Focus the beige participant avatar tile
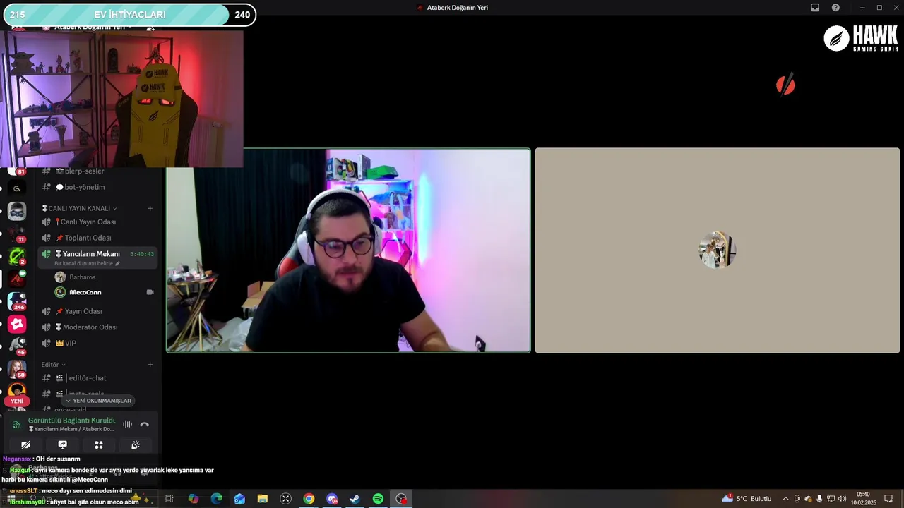Viewport: 904px width, 508px height. (x=718, y=250)
